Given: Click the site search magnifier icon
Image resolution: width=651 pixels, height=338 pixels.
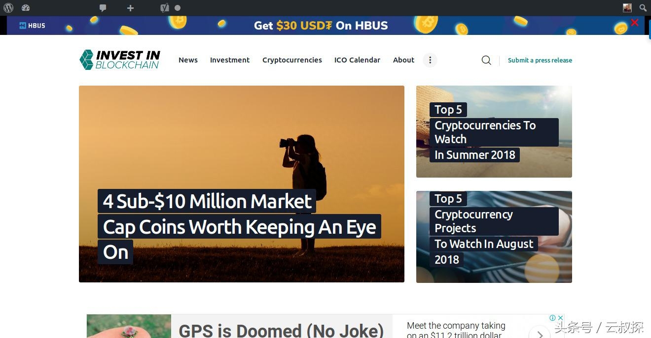Looking at the screenshot, I should [x=486, y=60].
